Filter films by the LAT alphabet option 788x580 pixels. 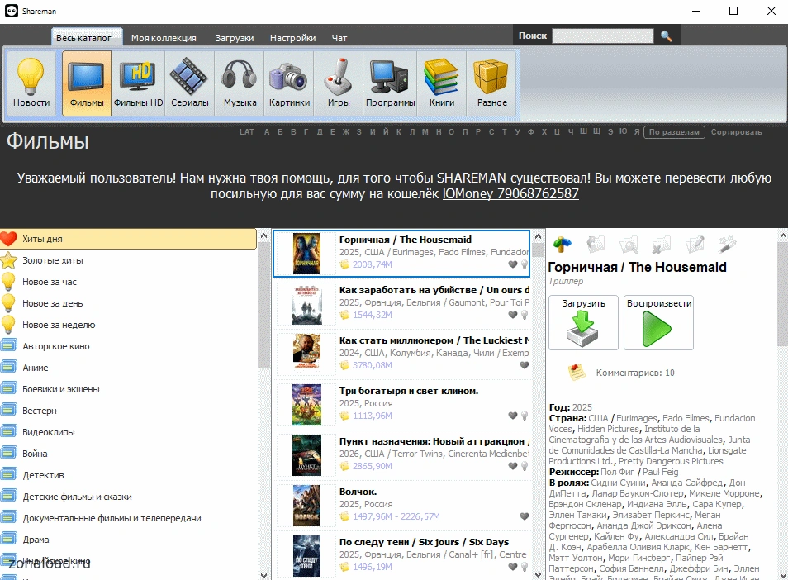(247, 132)
